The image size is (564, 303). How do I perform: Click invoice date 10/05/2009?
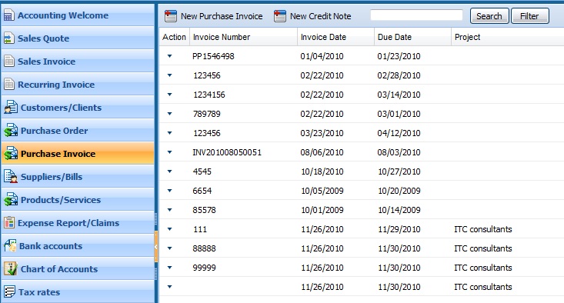click(322, 191)
